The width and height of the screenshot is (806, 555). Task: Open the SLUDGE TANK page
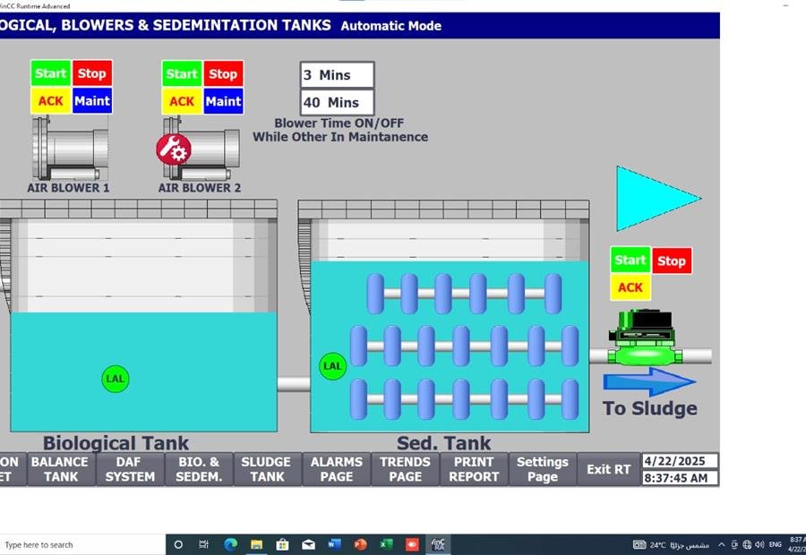pos(267,469)
